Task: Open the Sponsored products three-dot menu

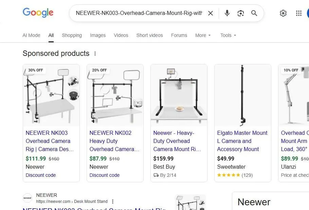Action: click(95, 54)
